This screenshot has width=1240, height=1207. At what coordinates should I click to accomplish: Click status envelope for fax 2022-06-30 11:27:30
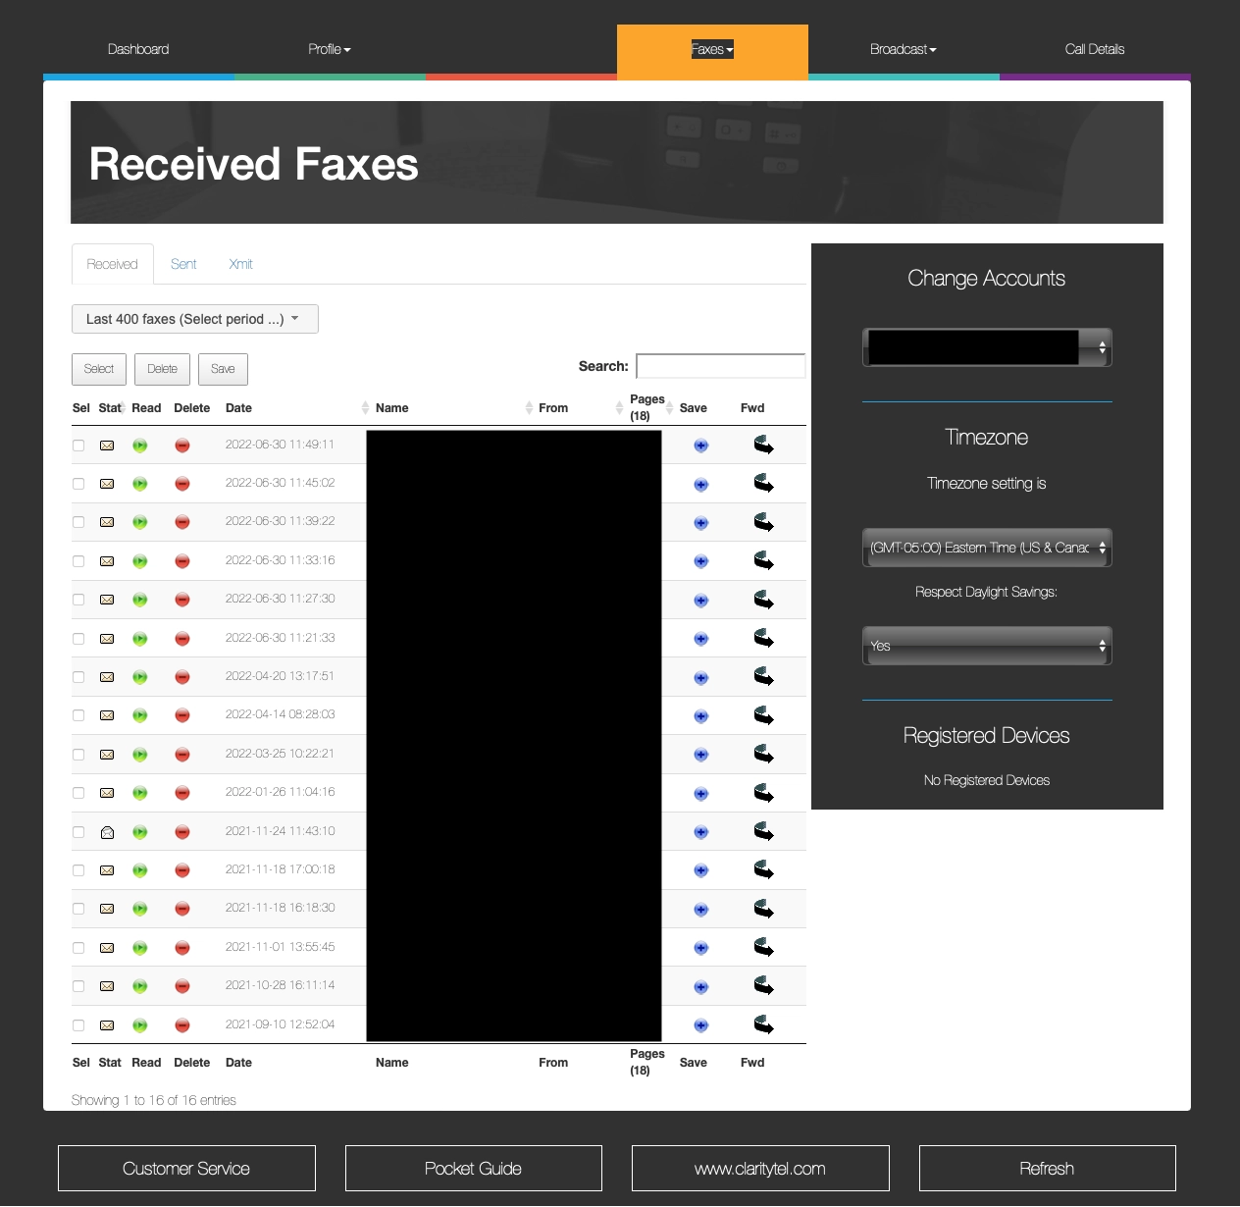[x=107, y=600]
